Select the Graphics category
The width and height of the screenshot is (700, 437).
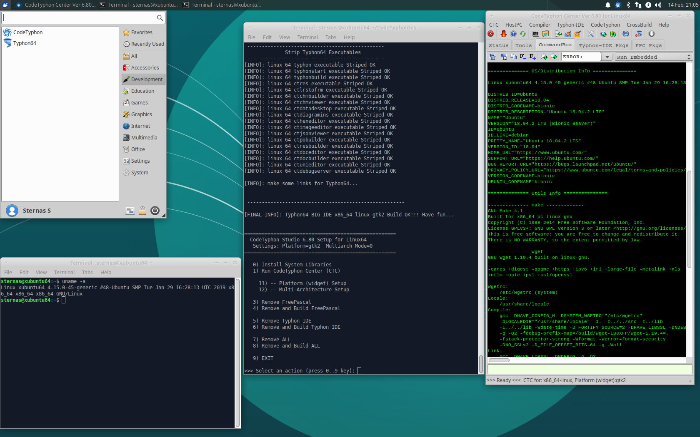click(143, 114)
